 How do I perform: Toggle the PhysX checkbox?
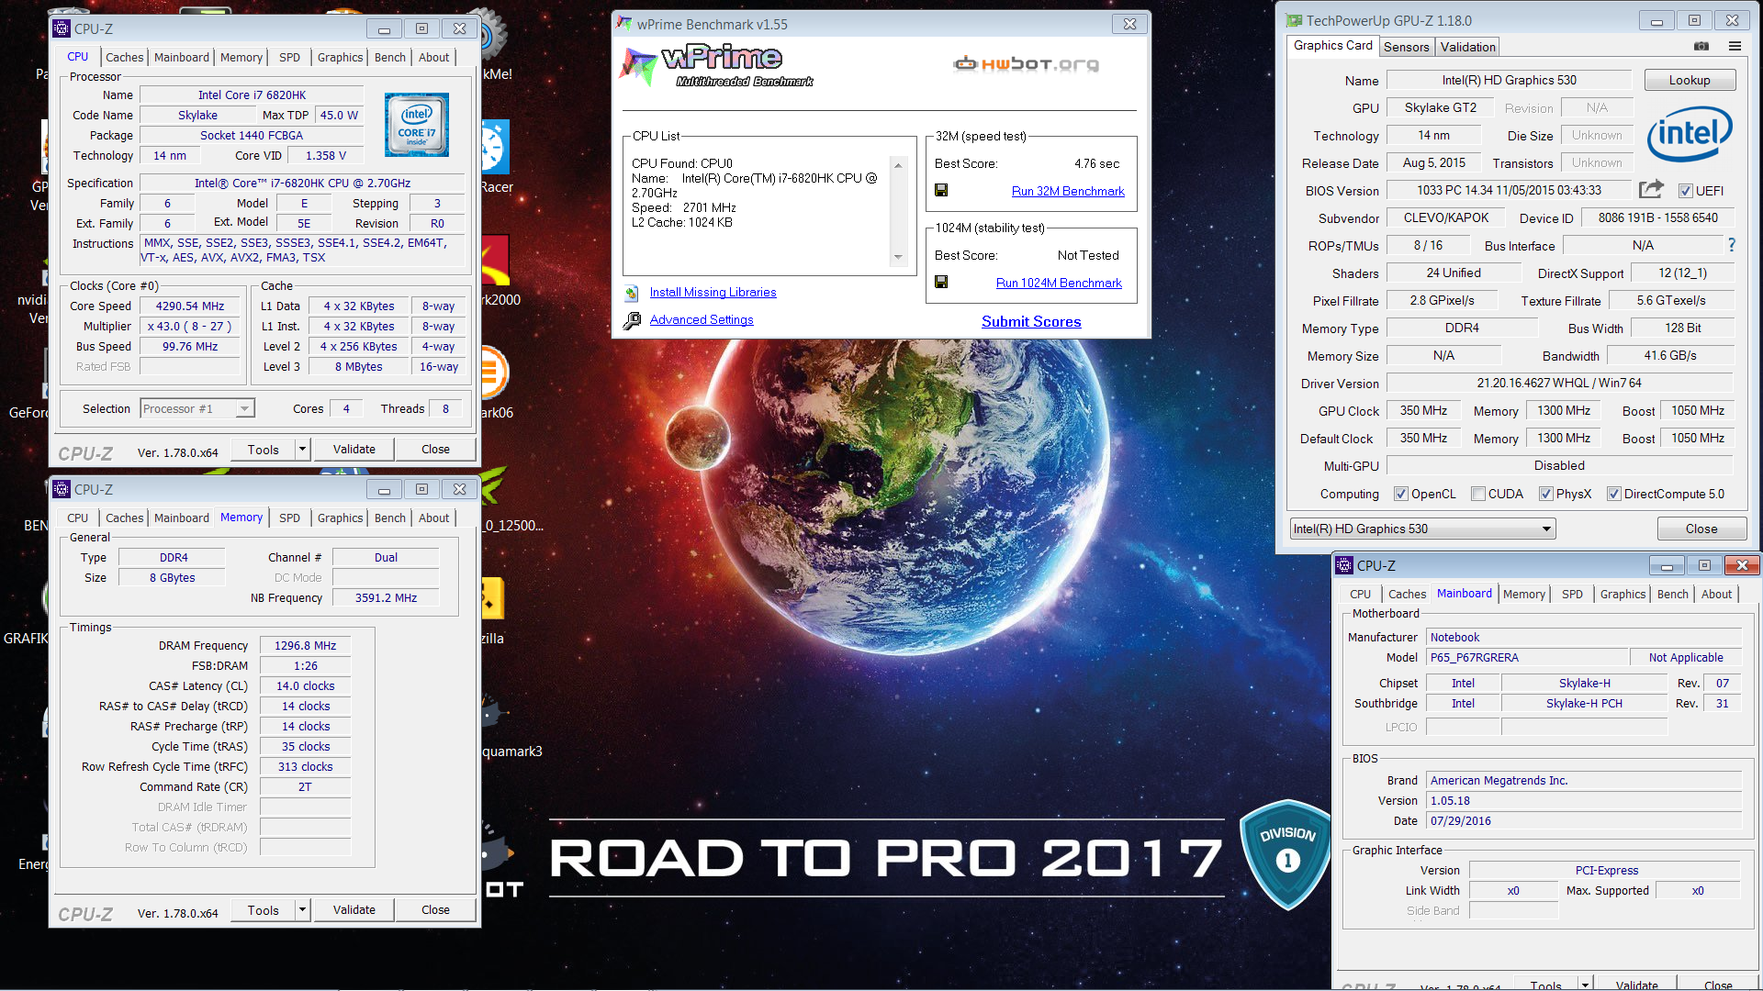click(x=1545, y=494)
